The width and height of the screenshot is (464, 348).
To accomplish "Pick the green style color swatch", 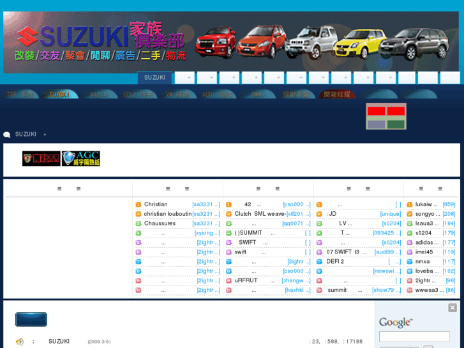I will [x=396, y=124].
